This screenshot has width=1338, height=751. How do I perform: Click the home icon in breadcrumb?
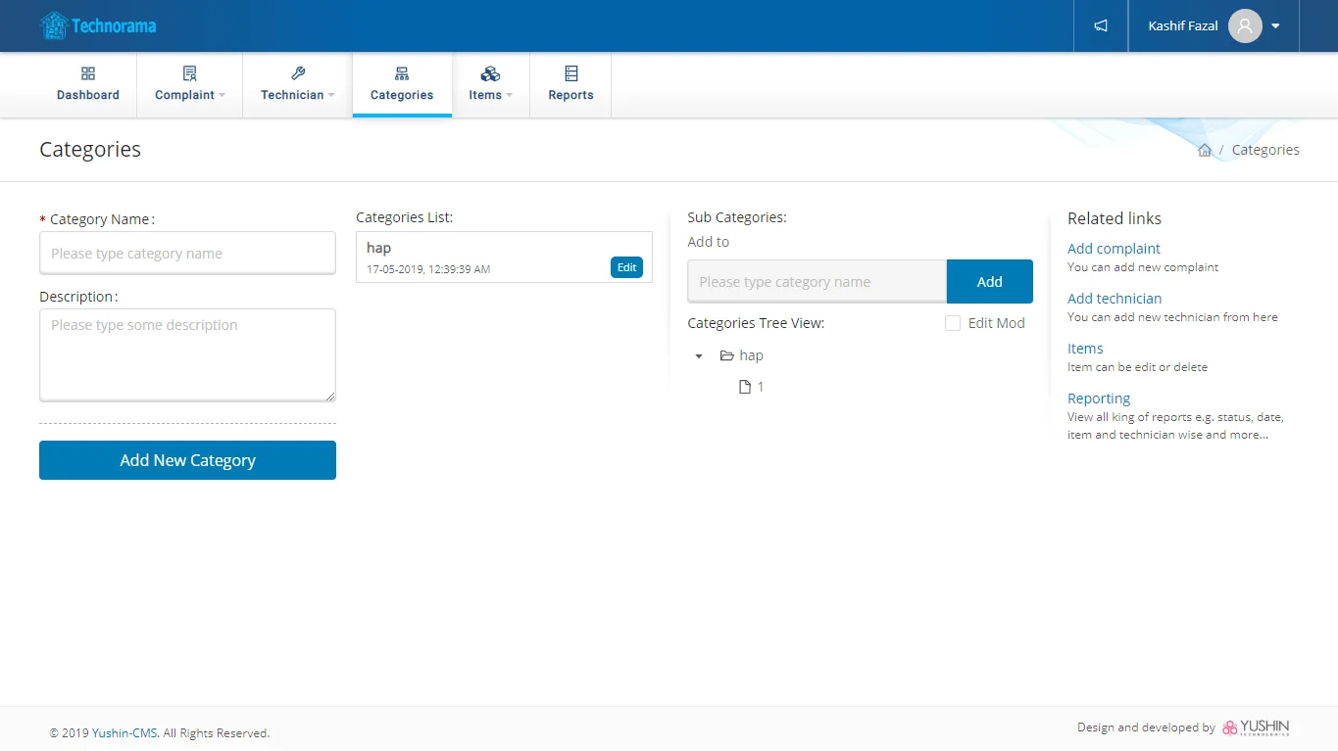[1204, 150]
